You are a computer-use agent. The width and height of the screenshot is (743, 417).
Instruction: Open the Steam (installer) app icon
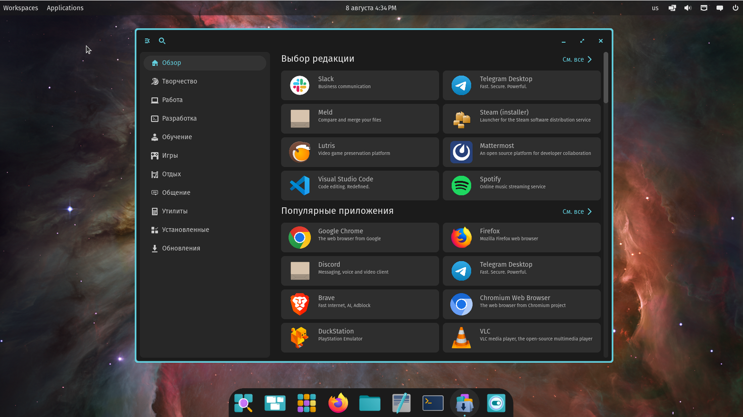tap(461, 119)
